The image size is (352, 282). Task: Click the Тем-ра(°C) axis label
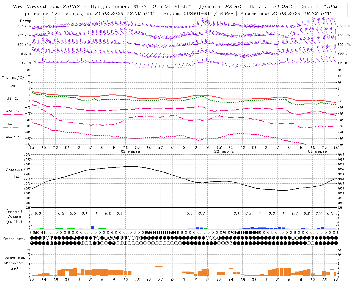click(13, 78)
